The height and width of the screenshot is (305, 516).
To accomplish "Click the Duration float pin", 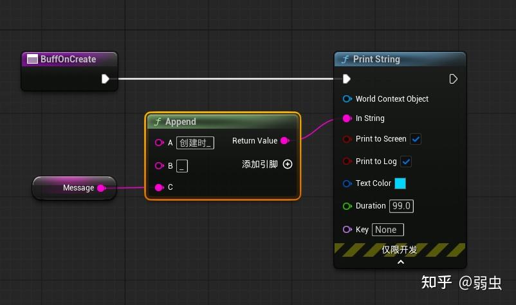I will (347, 206).
